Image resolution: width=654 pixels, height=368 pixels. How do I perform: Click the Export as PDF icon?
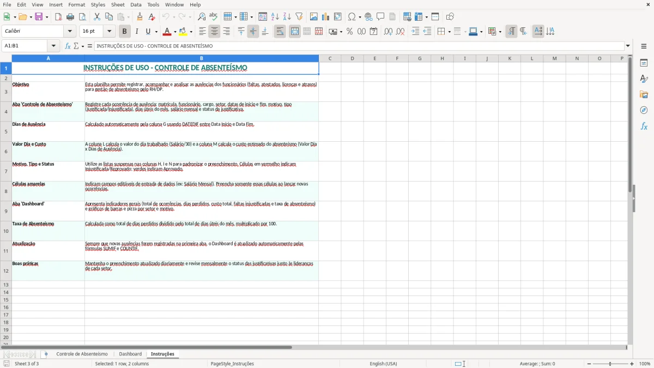(x=58, y=17)
